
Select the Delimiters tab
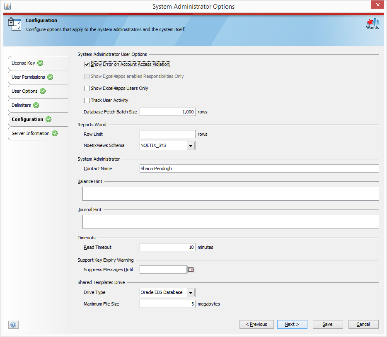(x=38, y=105)
